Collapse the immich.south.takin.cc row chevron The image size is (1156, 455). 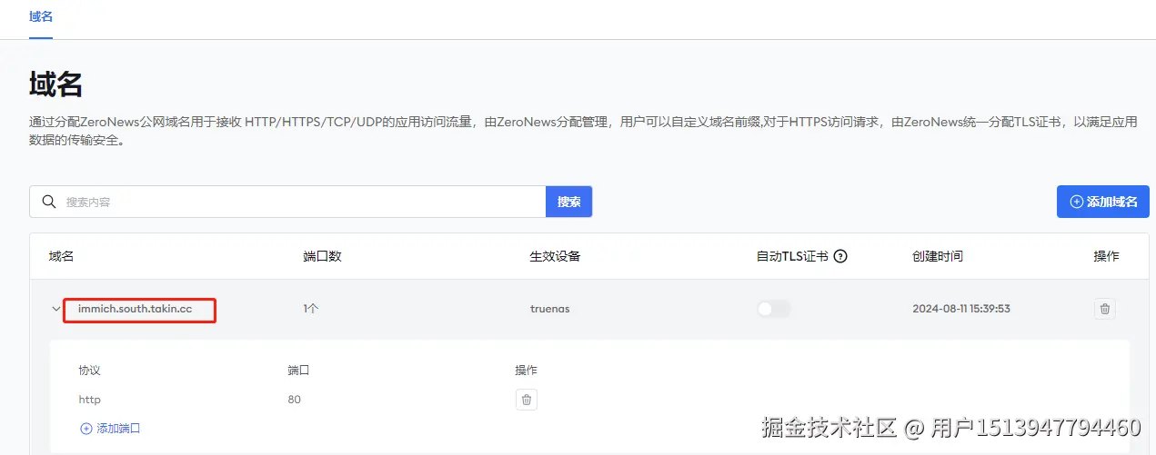click(55, 309)
